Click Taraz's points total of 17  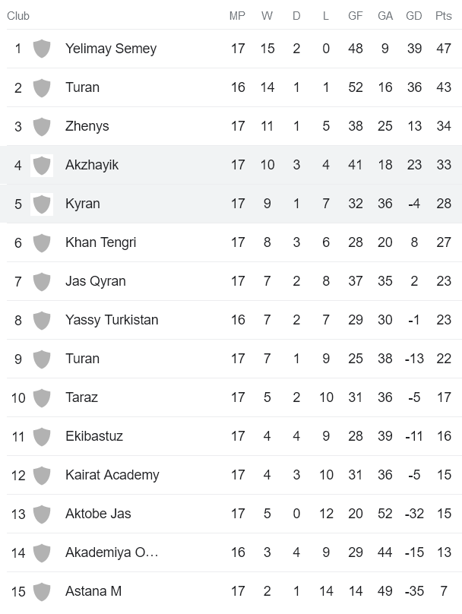click(444, 397)
